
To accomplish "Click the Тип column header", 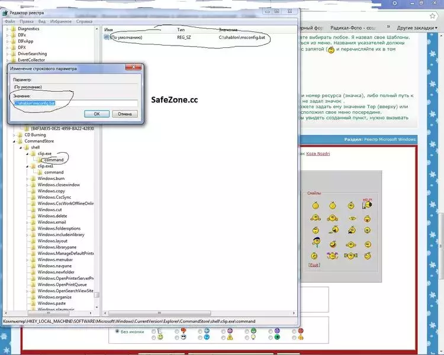I will coord(181,30).
